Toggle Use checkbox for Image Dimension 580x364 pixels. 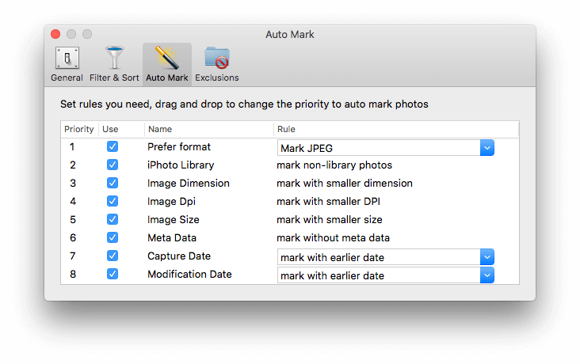(x=113, y=183)
